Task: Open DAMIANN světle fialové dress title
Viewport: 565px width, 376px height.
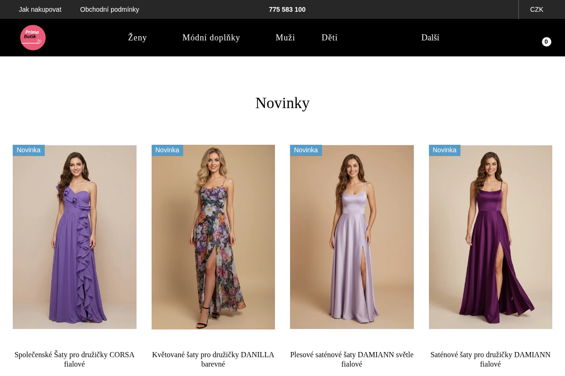Action: [352, 359]
